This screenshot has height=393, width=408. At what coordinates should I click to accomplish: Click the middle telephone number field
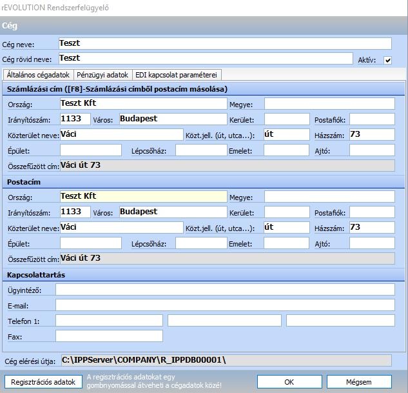pyautogui.click(x=224, y=320)
